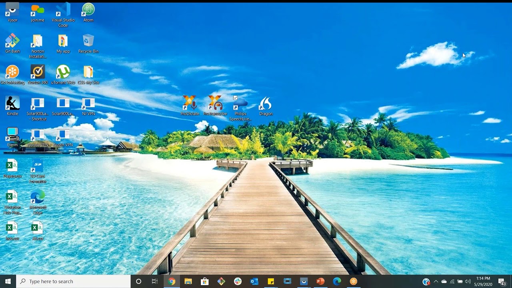The width and height of the screenshot is (512, 288).
Task: Open GoToMeeting from the taskbar
Action: point(354,281)
